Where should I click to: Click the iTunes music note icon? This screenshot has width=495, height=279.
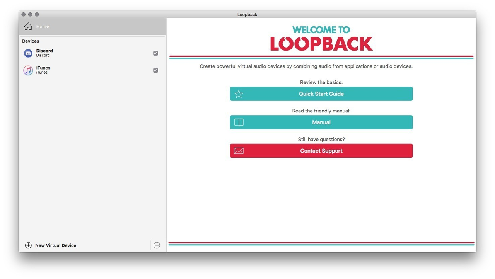tap(28, 70)
